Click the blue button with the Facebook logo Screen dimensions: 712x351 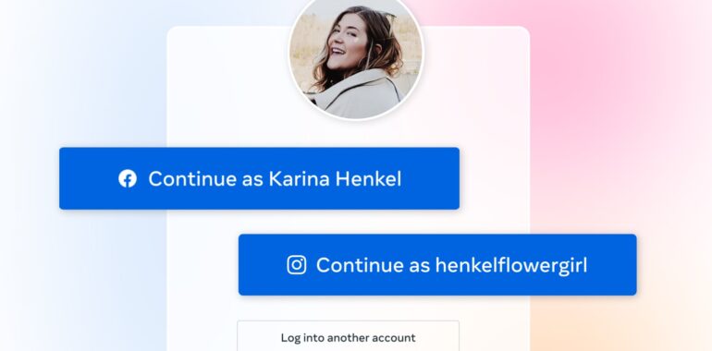point(259,178)
